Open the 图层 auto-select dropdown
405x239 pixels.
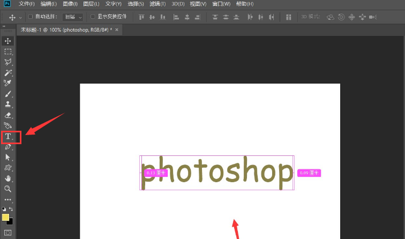(x=73, y=17)
